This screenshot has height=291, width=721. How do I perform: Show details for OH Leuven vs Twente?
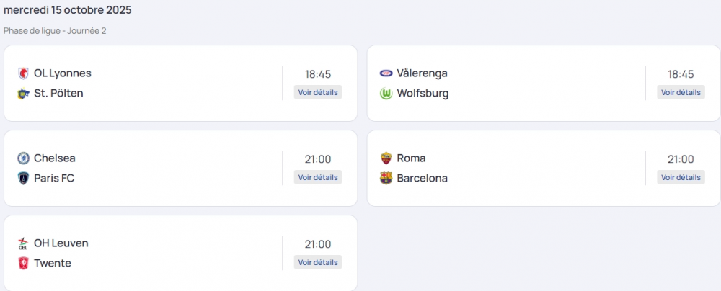pyautogui.click(x=318, y=262)
